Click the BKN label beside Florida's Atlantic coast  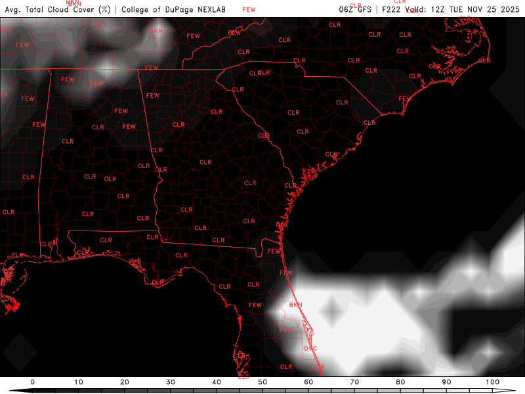[x=296, y=305]
